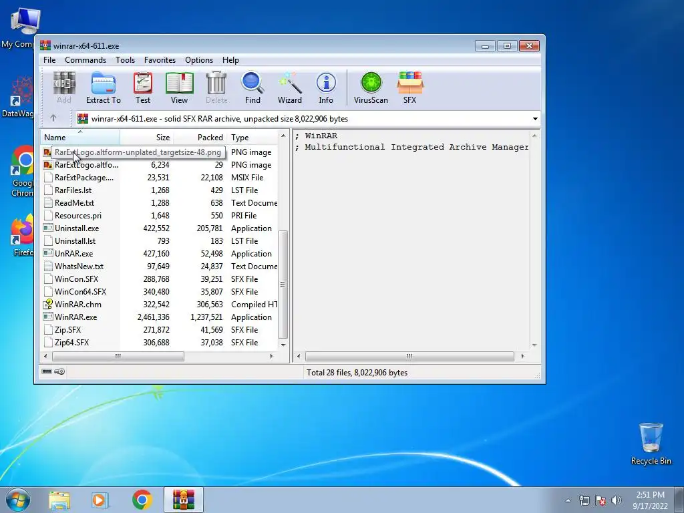
Task: Open the Favorites menu
Action: (x=160, y=60)
